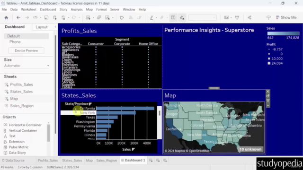The height and width of the screenshot is (170, 303).
Task: Select the Default device layout
Action: coord(27,36)
